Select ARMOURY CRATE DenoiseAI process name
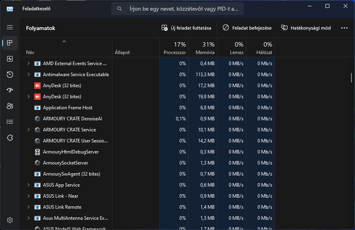Screen dimensions: 355x230 [73, 119]
